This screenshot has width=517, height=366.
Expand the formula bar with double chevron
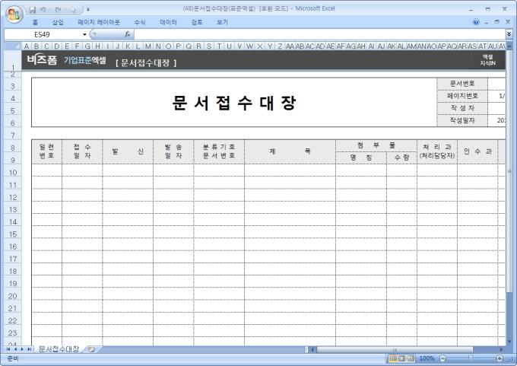pos(509,34)
